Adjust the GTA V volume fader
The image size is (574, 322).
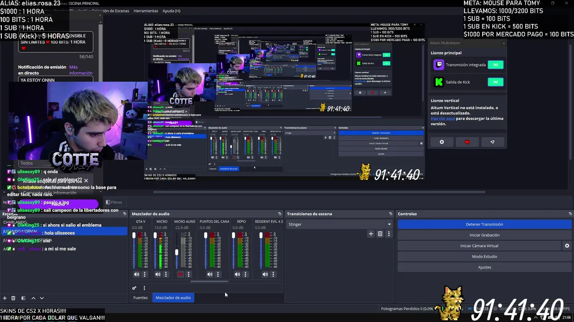(x=134, y=236)
